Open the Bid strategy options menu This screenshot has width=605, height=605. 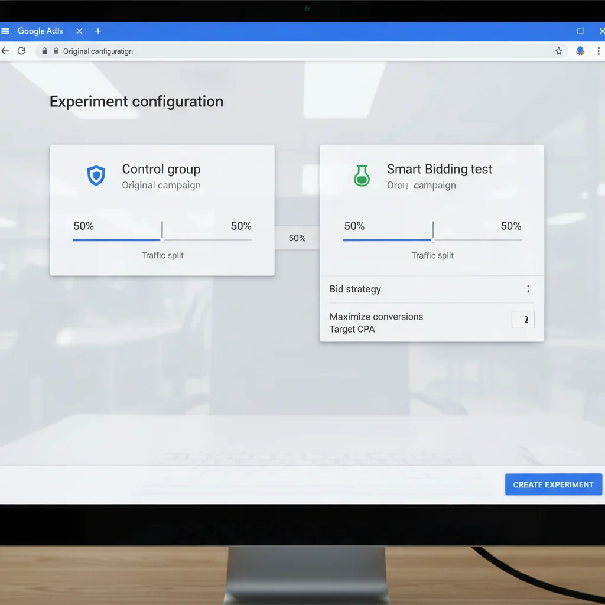point(528,289)
